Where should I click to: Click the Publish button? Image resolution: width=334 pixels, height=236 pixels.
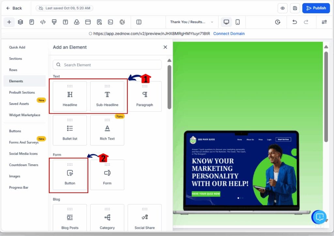click(316, 8)
